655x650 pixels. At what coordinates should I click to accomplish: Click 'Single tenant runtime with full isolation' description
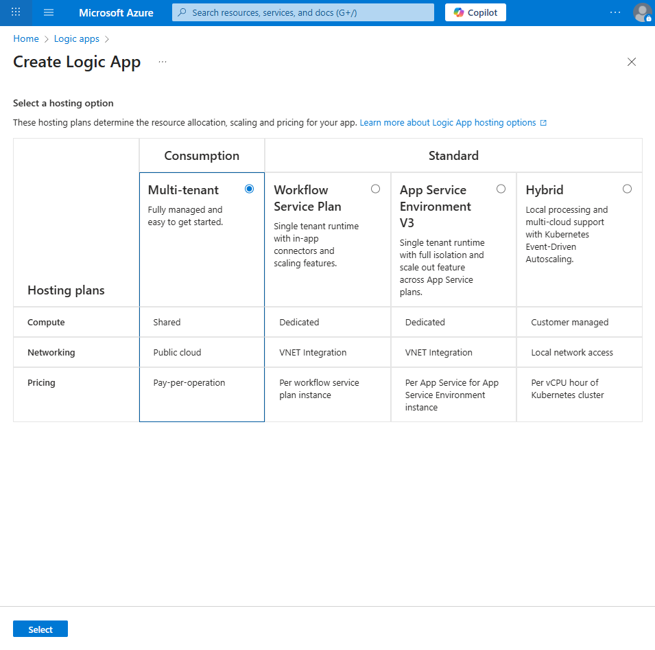pyautogui.click(x=442, y=267)
